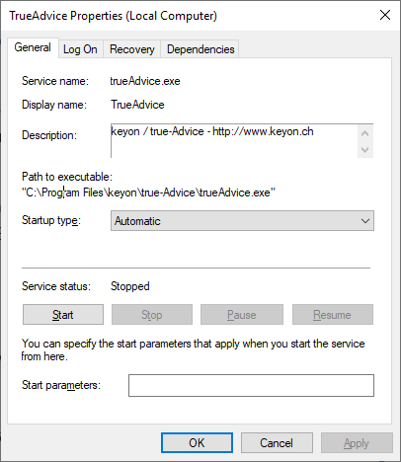Screen dimensions: 401x462
Task: Click the Start parameters label
Action: [x=61, y=385]
